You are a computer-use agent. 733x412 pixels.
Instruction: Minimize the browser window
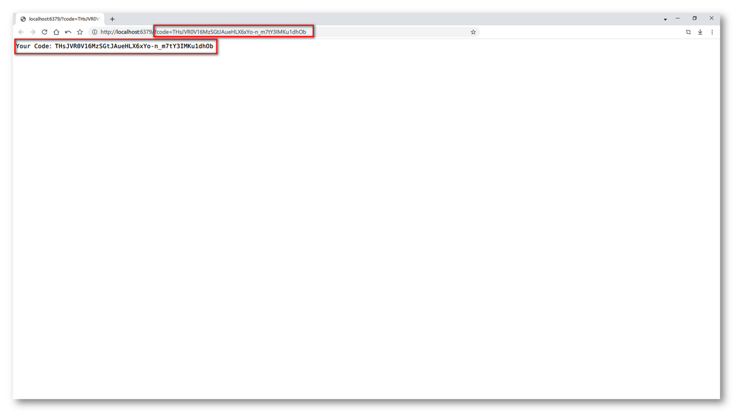point(677,18)
